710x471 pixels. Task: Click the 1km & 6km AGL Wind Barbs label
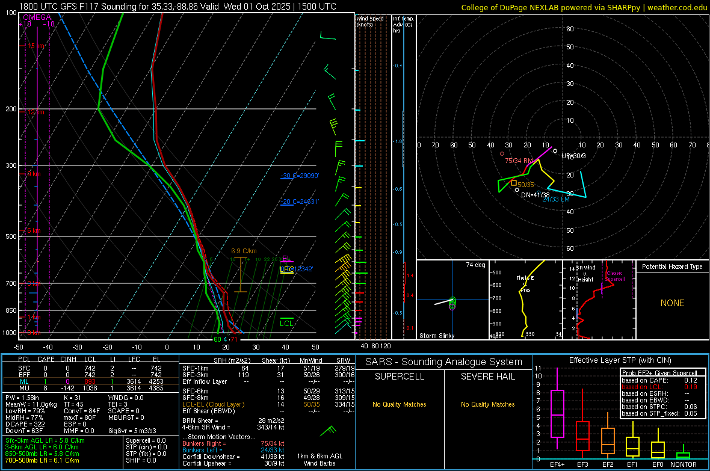tap(319, 460)
